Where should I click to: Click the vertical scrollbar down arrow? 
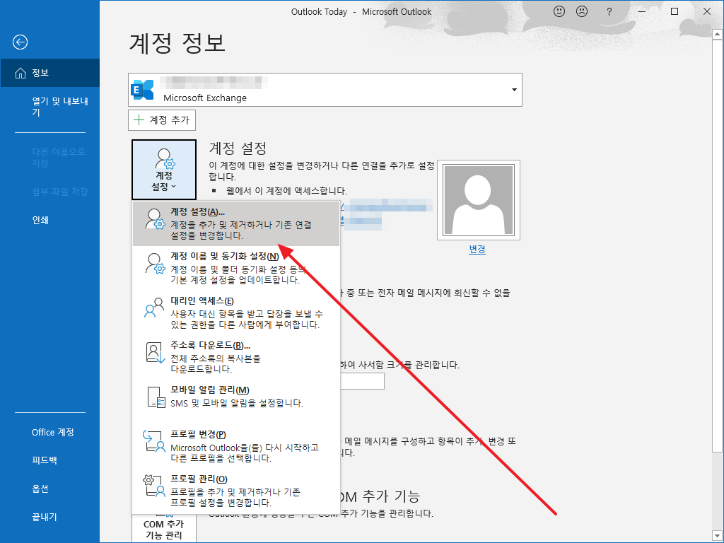coord(717,536)
